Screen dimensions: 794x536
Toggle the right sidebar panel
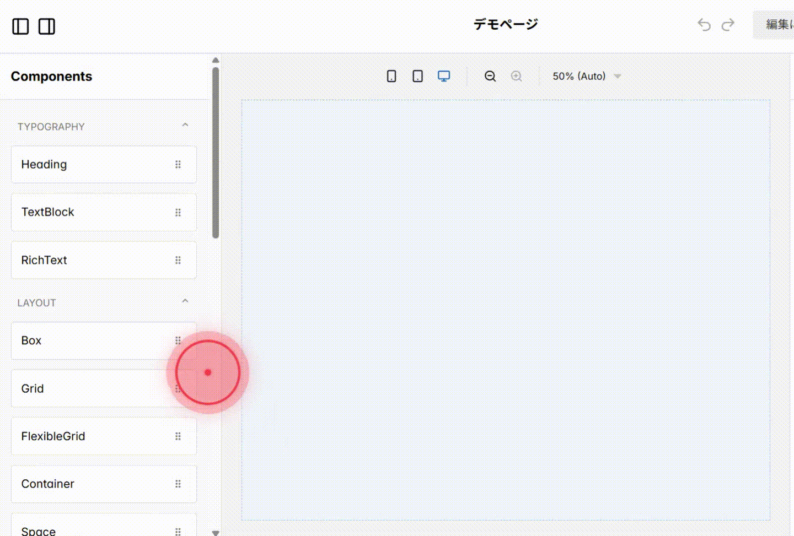click(x=47, y=26)
